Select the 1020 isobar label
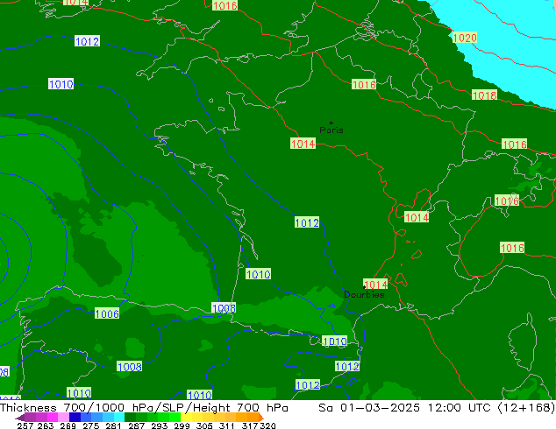The image size is (556, 429). [x=465, y=38]
